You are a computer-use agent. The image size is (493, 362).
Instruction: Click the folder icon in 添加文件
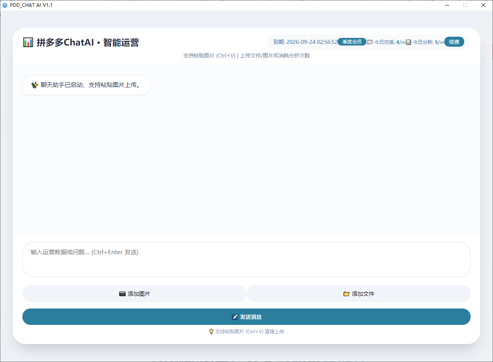(346, 294)
